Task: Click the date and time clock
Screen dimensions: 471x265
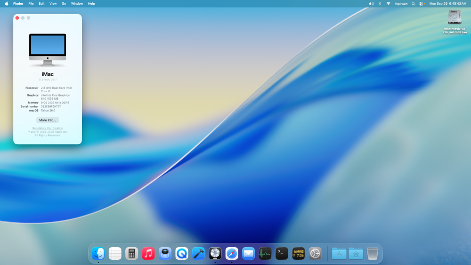Action: pyautogui.click(x=447, y=4)
